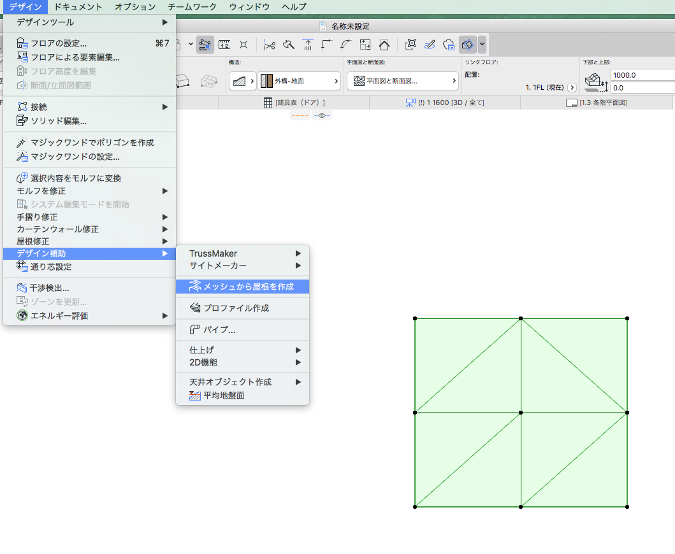
Task: Click パイプ... in the submenu
Action: tap(219, 330)
